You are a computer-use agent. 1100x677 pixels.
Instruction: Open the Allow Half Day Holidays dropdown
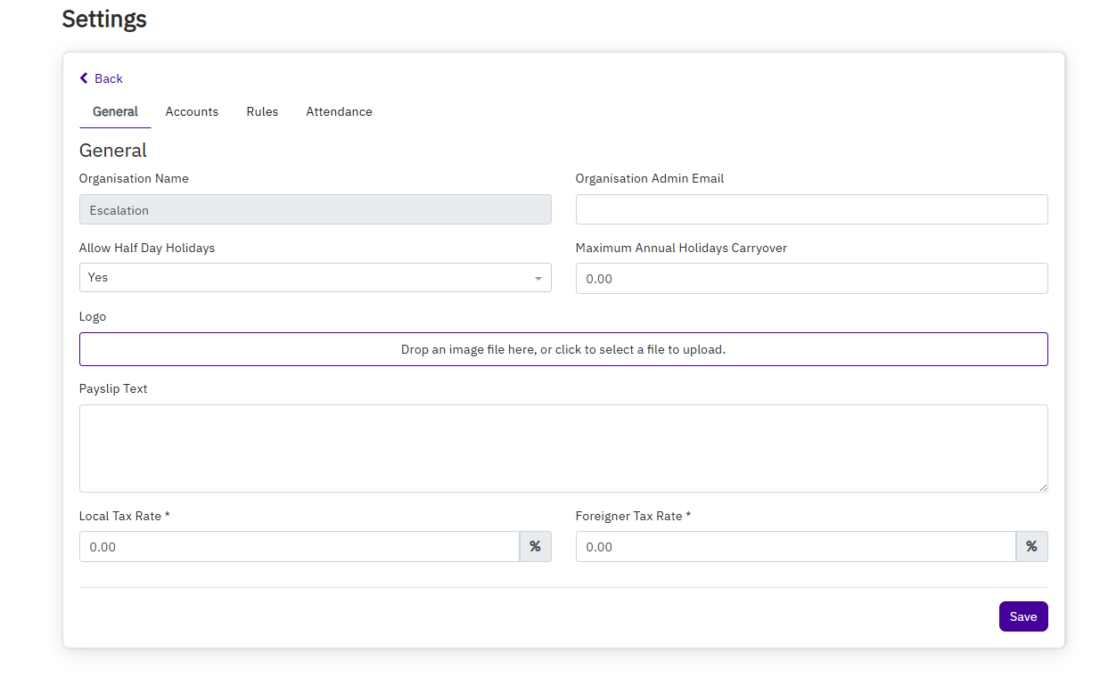(x=315, y=278)
